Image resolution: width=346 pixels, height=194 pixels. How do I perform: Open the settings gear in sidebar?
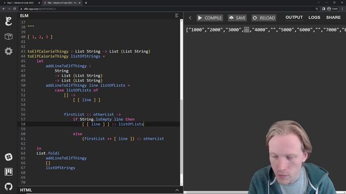(9, 51)
